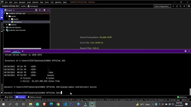Expand Scratches and Consoles node
This screenshot has width=191, height=107.
[4, 30]
